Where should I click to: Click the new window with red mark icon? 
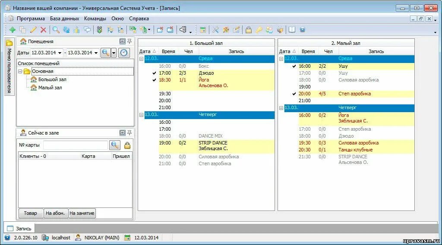click(x=160, y=30)
